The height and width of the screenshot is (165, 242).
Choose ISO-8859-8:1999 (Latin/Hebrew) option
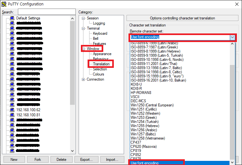(155, 51)
